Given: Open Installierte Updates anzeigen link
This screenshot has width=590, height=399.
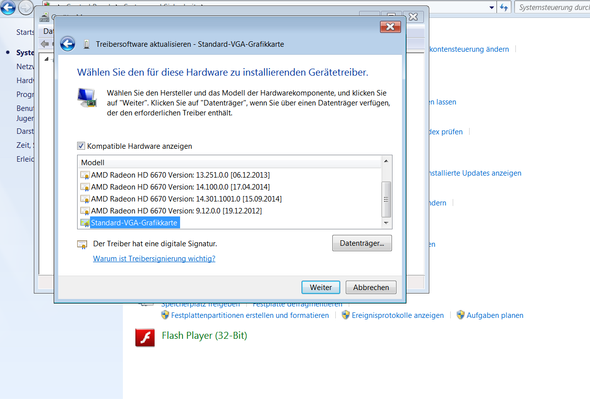Looking at the screenshot, I should pyautogui.click(x=475, y=173).
